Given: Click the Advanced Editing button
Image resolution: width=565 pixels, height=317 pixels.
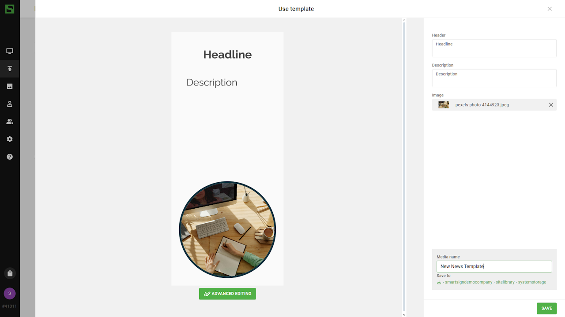Looking at the screenshot, I should click(x=227, y=294).
